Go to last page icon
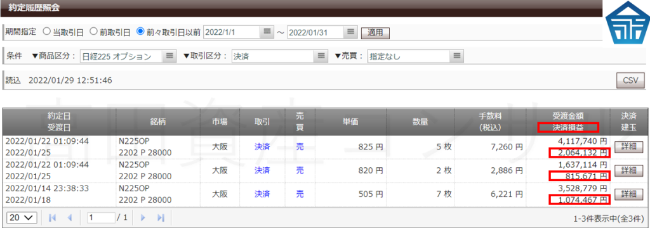The height and width of the screenshot is (228, 650). (161, 218)
